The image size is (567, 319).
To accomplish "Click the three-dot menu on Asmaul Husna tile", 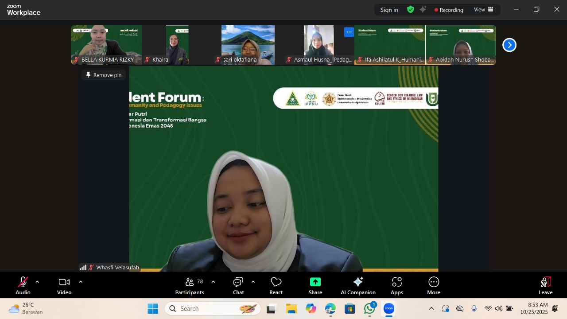I will (x=349, y=32).
